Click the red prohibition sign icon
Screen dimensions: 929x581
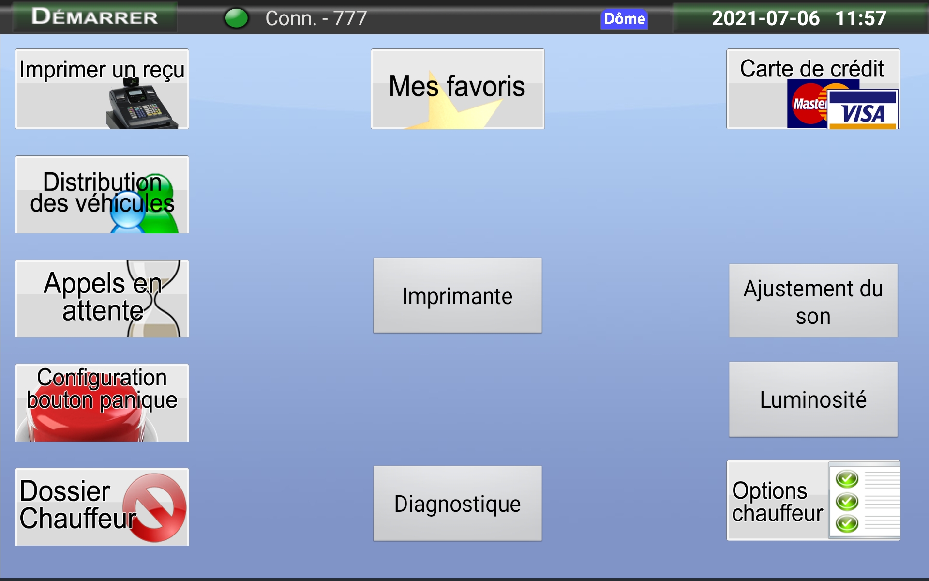154,507
